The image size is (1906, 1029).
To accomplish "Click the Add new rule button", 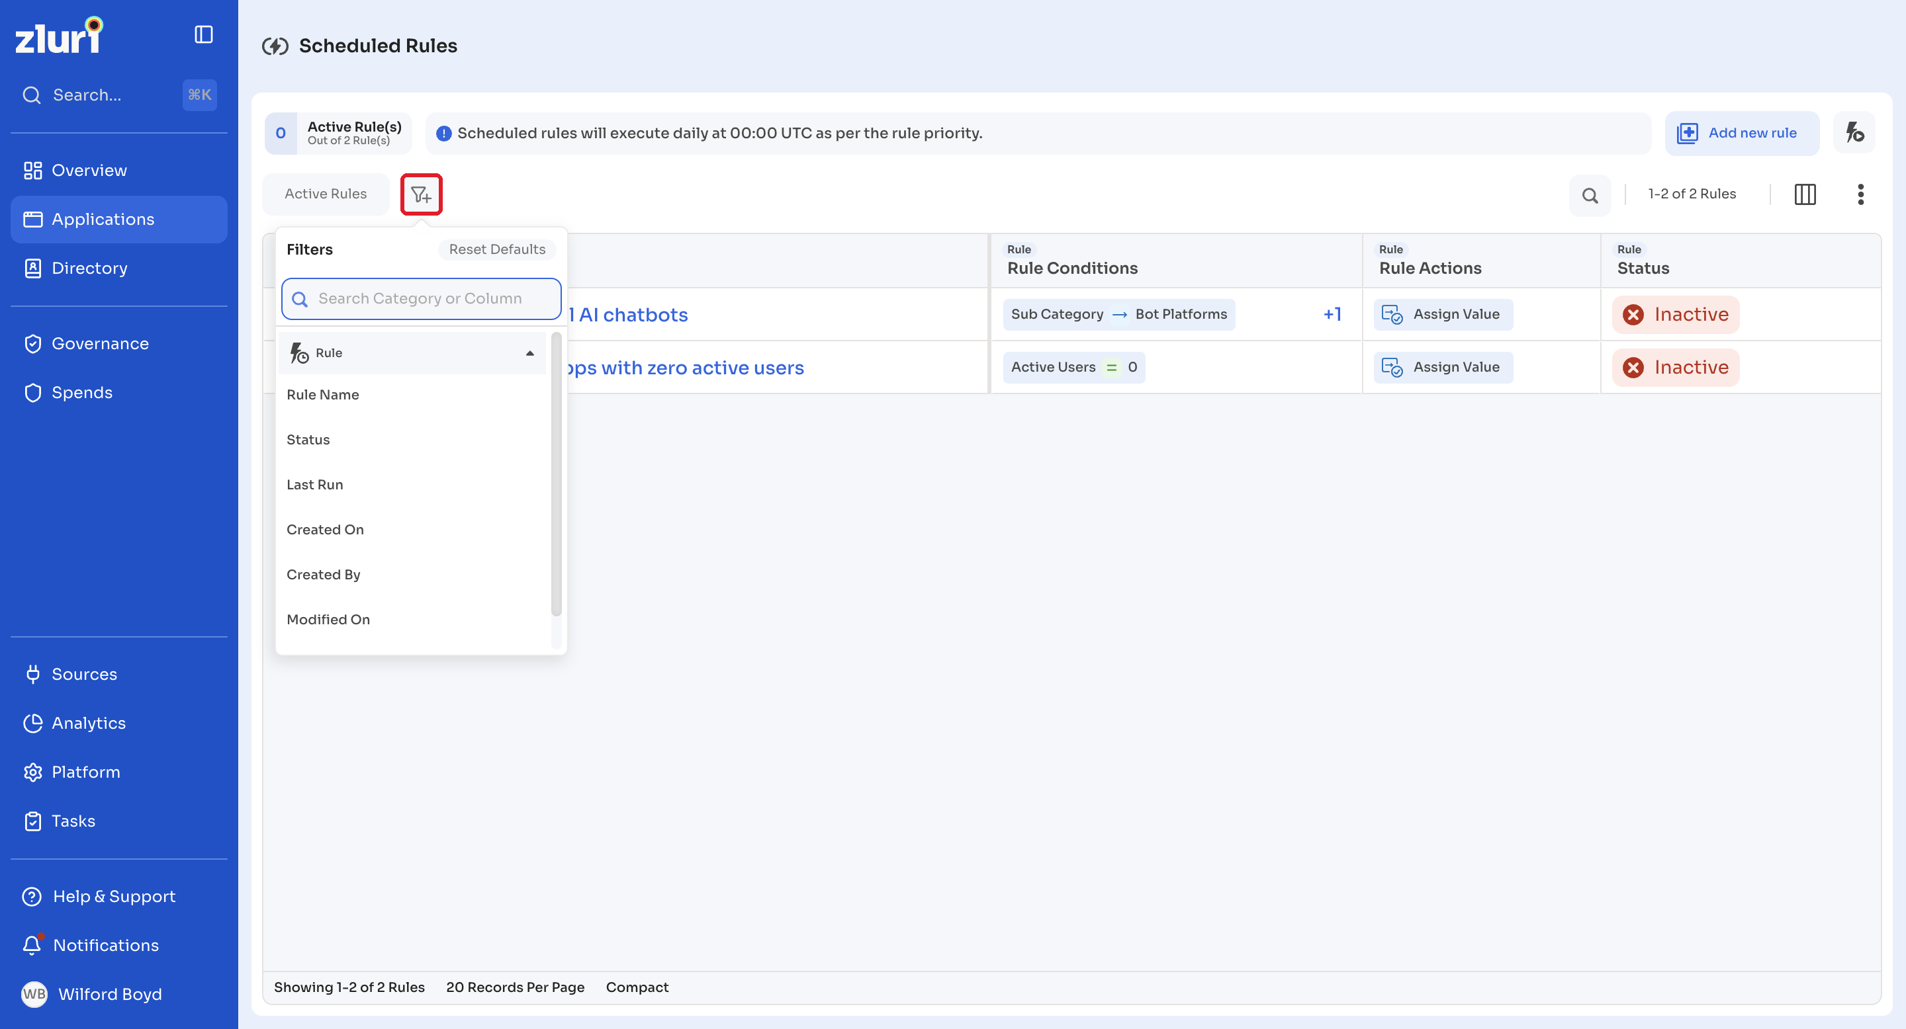I will click(x=1741, y=133).
